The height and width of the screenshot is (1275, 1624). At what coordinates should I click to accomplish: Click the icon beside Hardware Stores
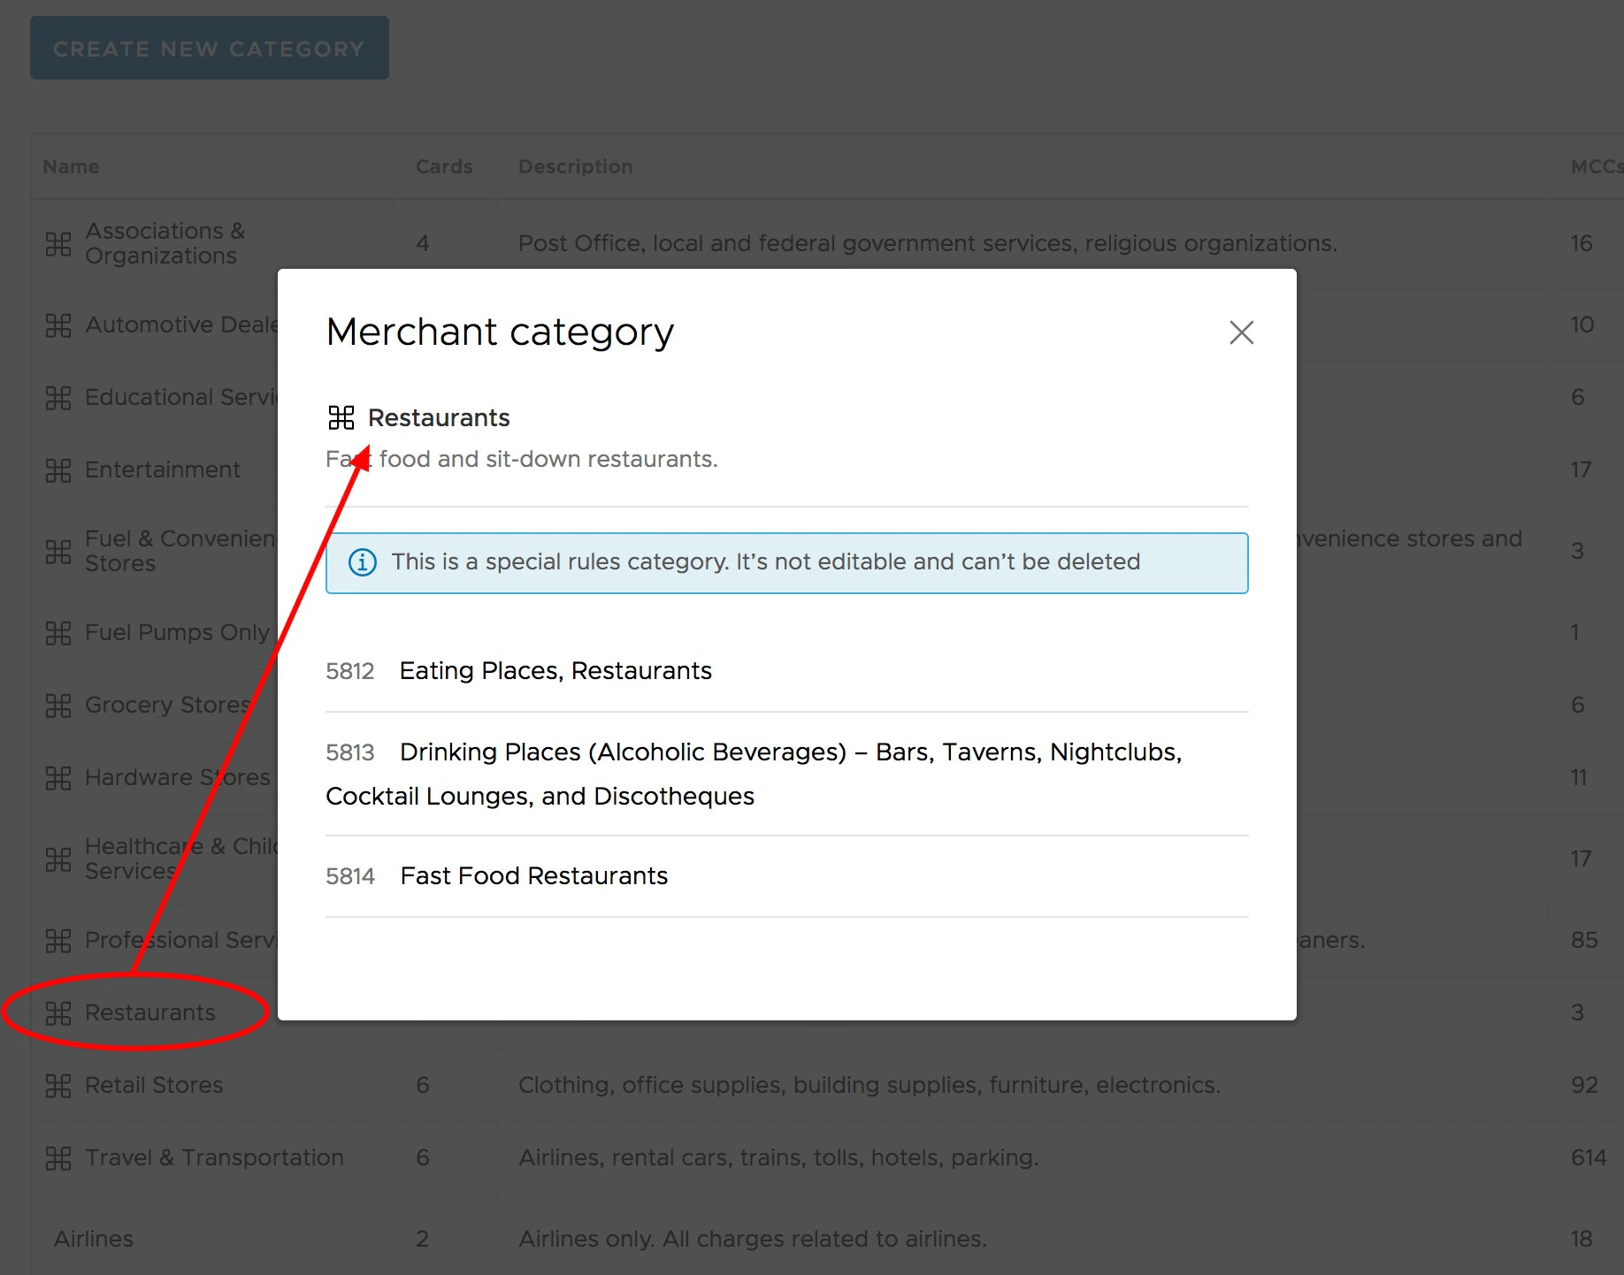point(58,777)
